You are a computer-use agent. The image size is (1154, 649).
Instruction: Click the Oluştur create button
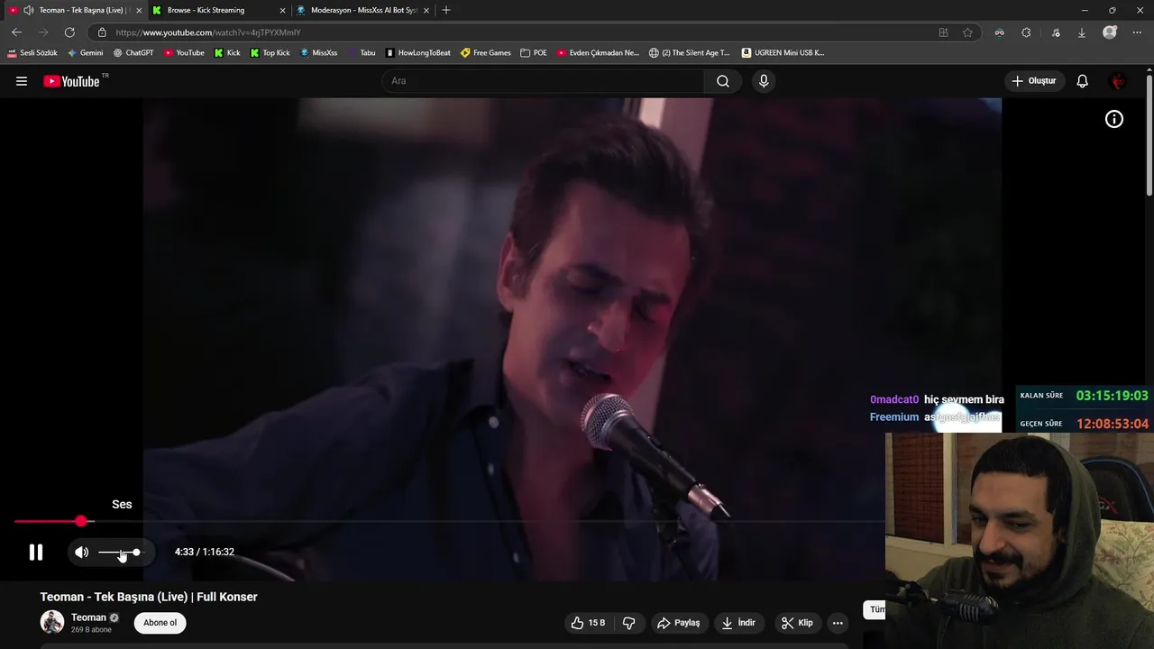(x=1035, y=81)
